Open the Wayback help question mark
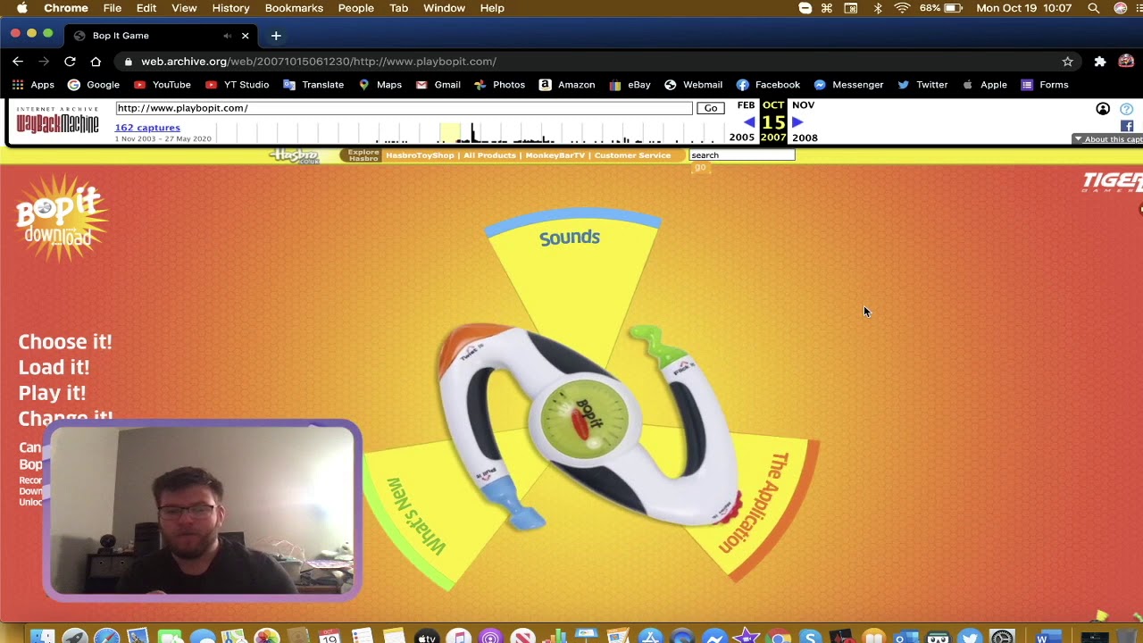1143x643 pixels. [x=1126, y=109]
